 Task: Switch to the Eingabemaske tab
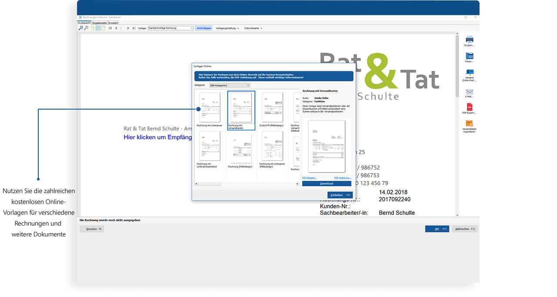click(x=100, y=23)
